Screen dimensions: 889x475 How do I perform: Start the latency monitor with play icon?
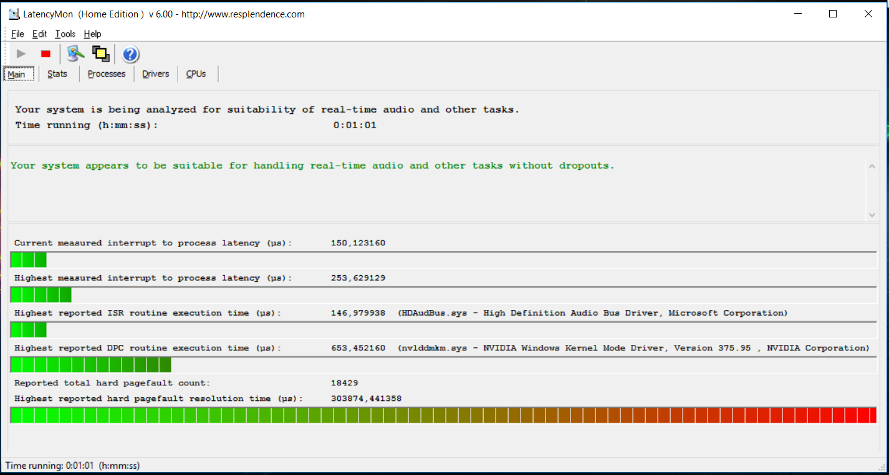pos(21,54)
